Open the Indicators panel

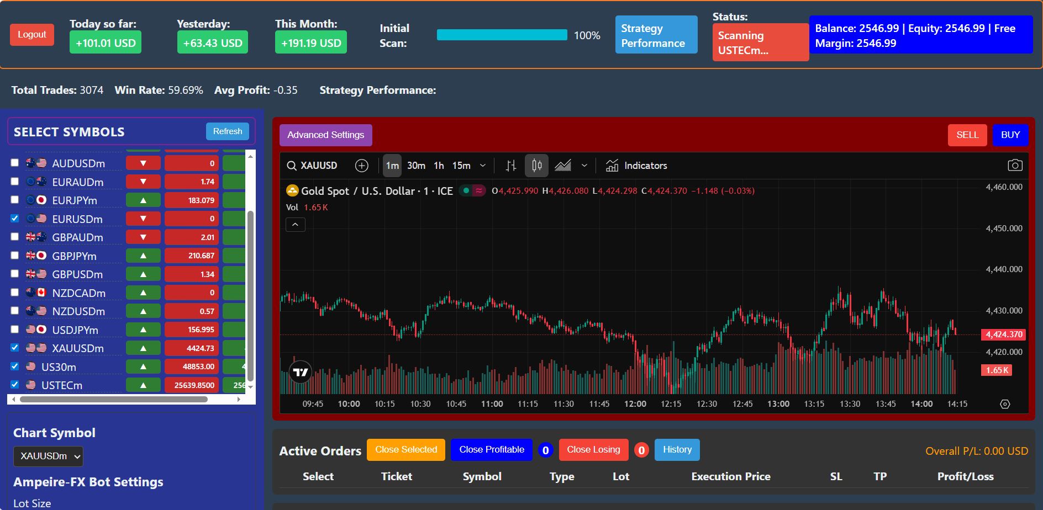coord(636,166)
